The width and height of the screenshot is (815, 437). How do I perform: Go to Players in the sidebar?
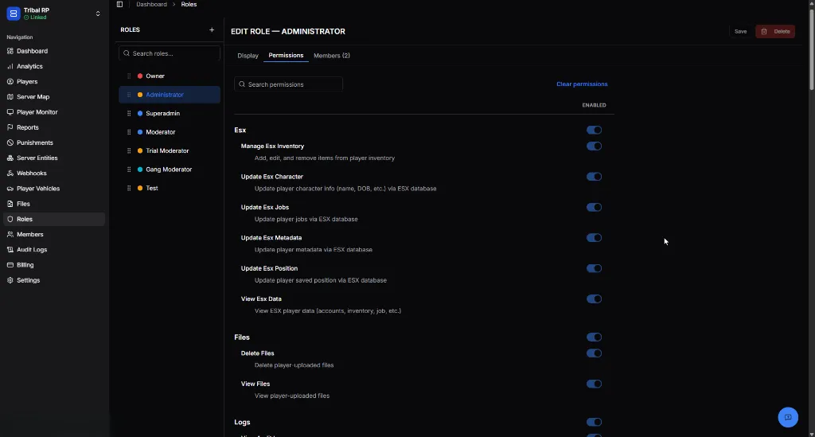(54, 81)
